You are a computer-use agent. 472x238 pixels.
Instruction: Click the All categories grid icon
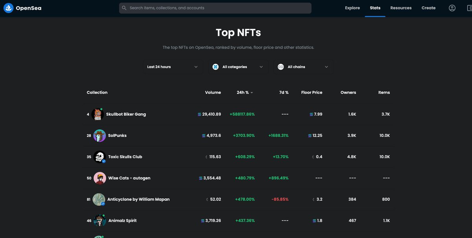pos(216,67)
